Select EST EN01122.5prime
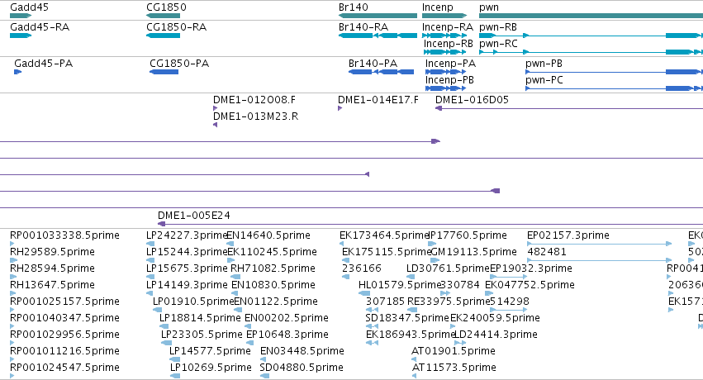This screenshot has width=703, height=380. click(239, 310)
